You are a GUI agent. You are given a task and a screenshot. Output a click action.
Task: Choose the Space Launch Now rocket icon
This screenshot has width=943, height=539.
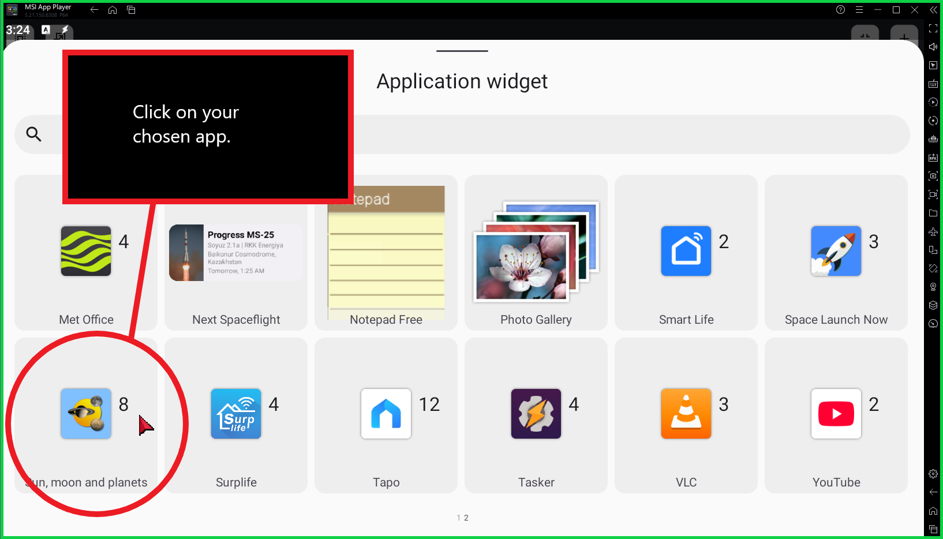click(836, 251)
